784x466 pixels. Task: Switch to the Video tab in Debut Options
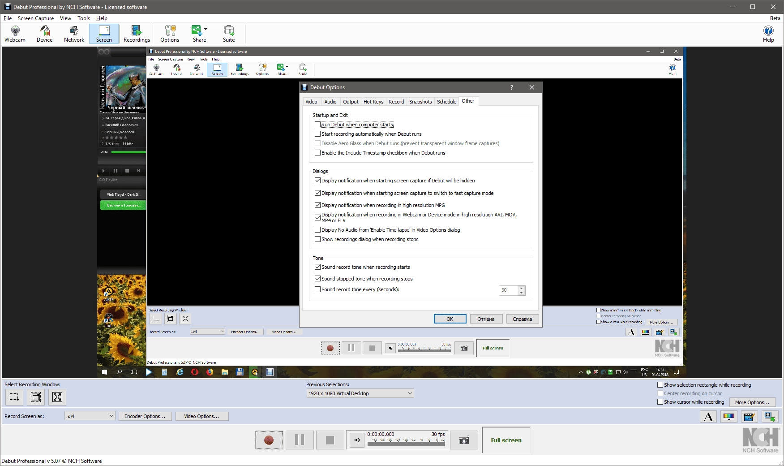click(311, 102)
